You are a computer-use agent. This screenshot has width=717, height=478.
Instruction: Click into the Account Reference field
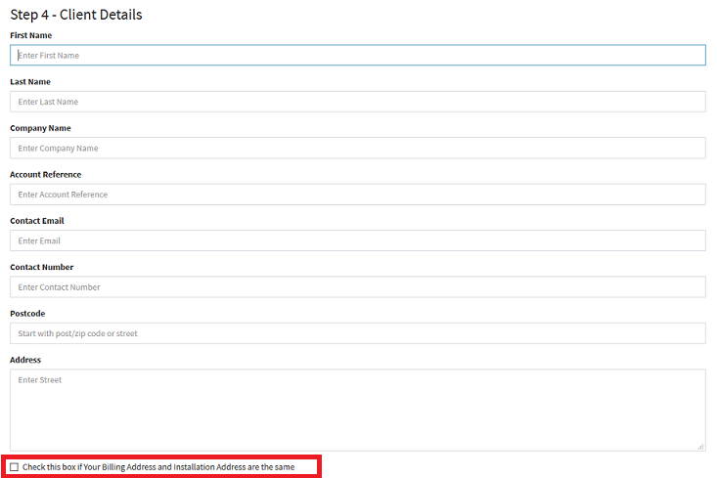358,195
